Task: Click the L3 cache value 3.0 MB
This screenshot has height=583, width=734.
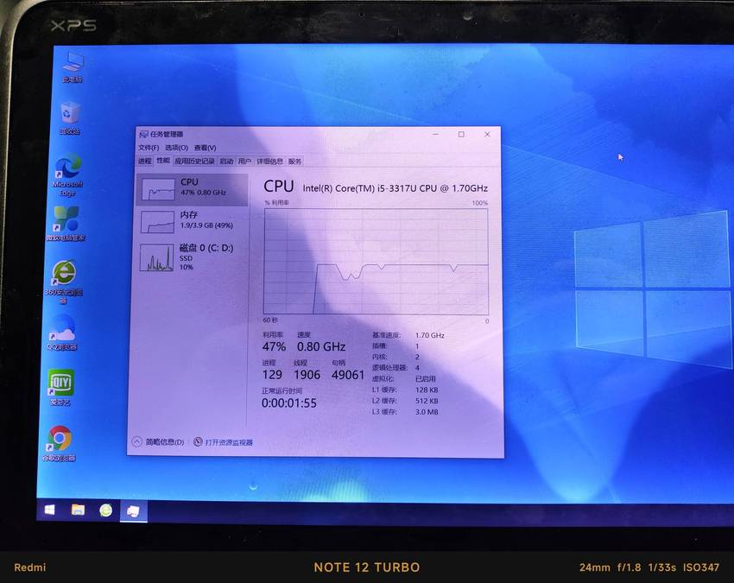Action: tap(427, 412)
